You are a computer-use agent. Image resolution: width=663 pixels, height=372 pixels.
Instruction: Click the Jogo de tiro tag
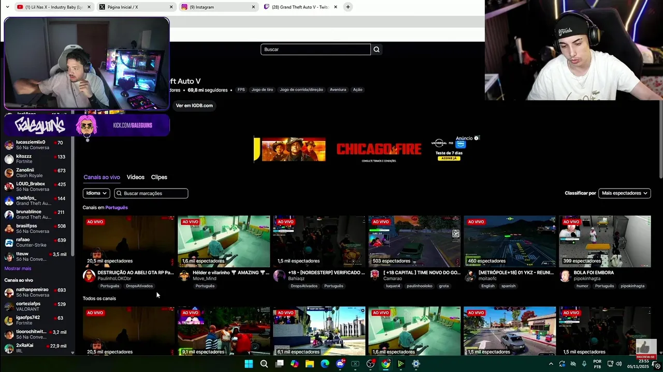(262, 90)
